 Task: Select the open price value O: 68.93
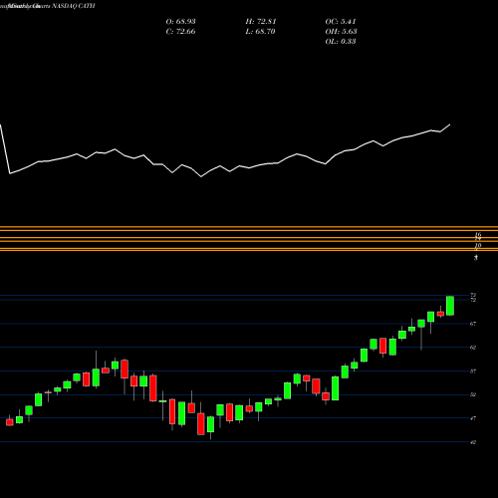pyautogui.click(x=180, y=21)
